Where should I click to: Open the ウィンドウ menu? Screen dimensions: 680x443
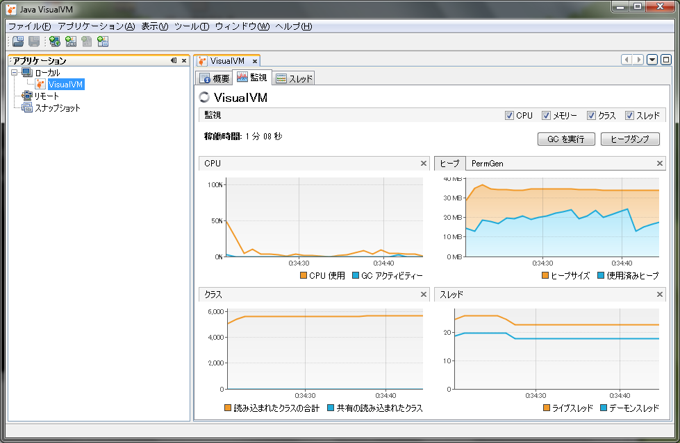coord(242,26)
